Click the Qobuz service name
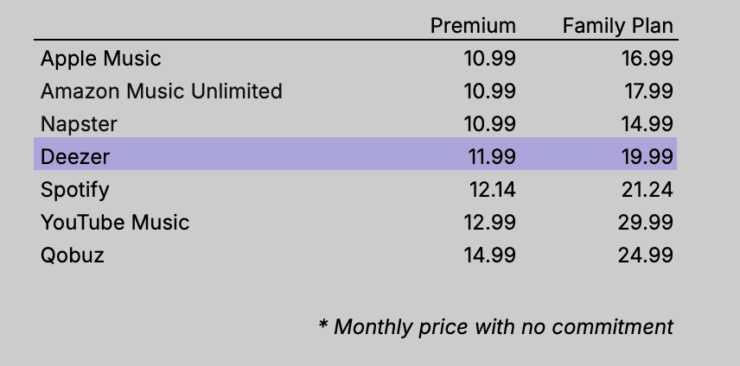This screenshot has width=740, height=366. 73,255
